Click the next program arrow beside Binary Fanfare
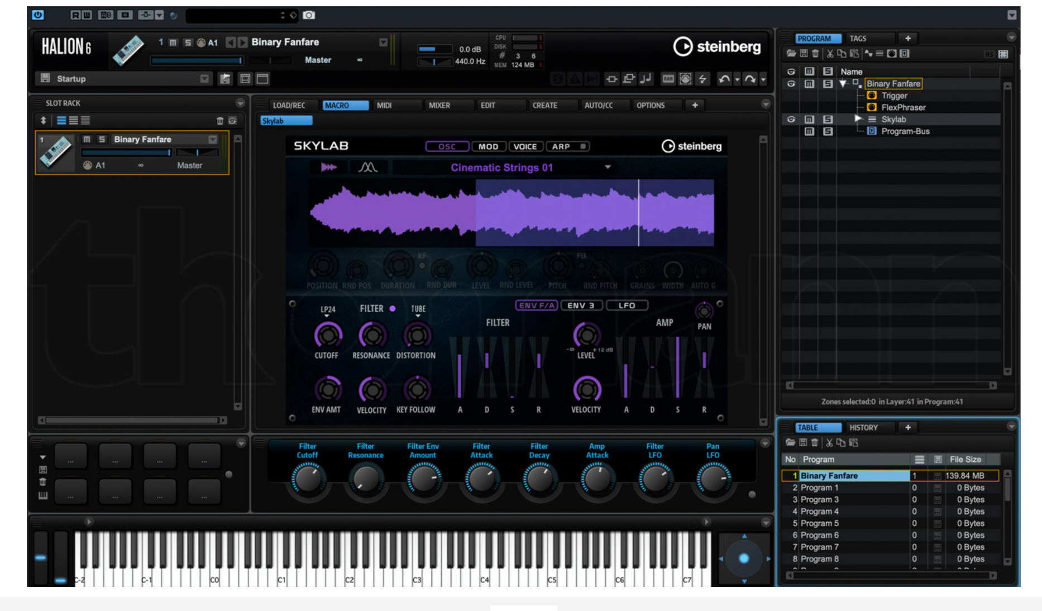The image size is (1042, 611). click(242, 42)
